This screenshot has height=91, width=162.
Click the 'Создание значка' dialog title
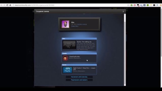pos(42,11)
